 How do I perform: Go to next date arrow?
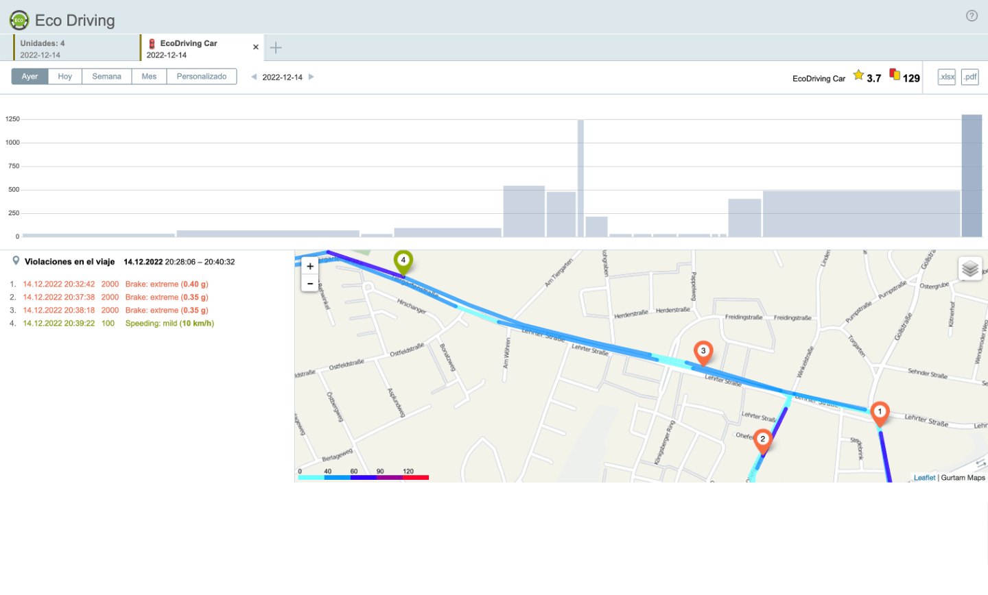pyautogui.click(x=311, y=77)
